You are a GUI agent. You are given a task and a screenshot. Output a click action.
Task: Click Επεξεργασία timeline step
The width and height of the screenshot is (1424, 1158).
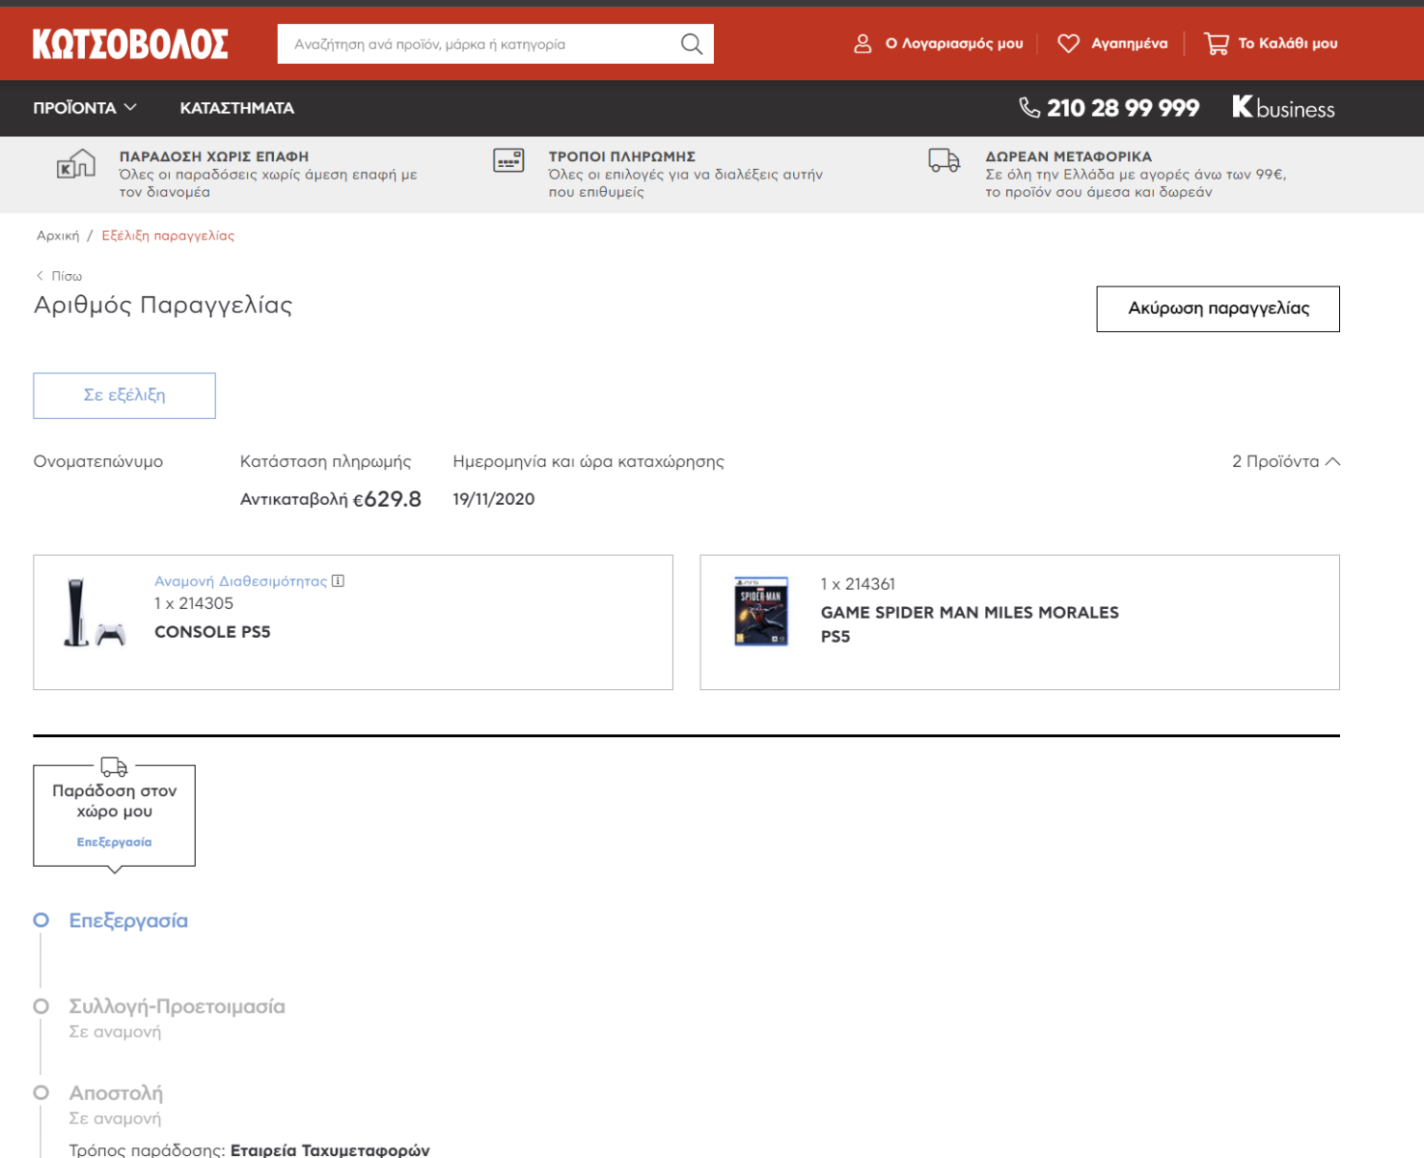tap(128, 921)
